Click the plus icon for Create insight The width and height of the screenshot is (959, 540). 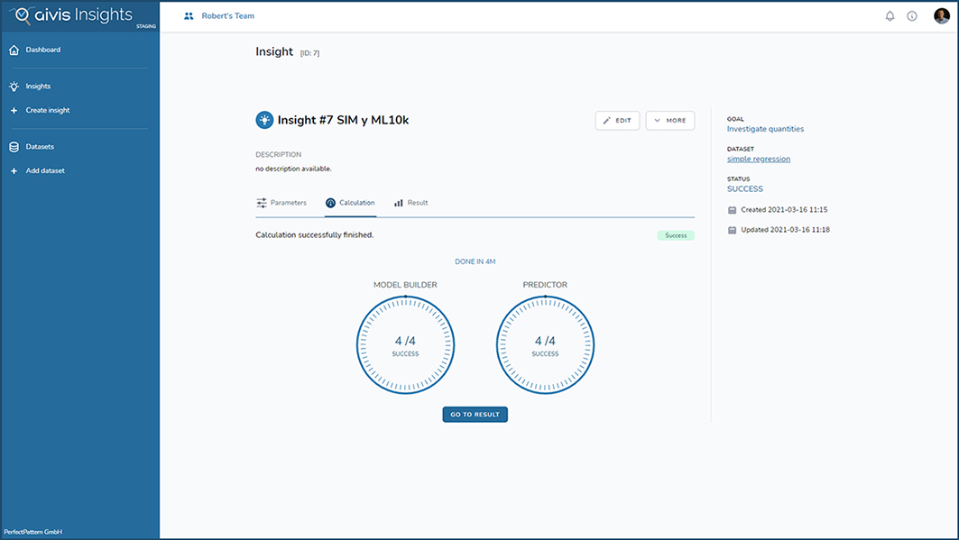(14, 111)
